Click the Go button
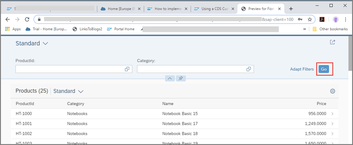 click(x=324, y=69)
